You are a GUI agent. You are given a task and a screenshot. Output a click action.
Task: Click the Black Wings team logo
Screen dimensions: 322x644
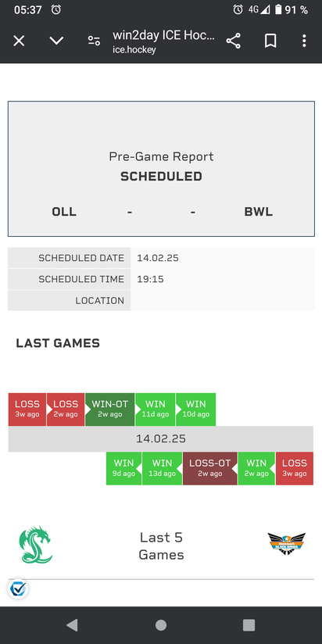(x=287, y=543)
